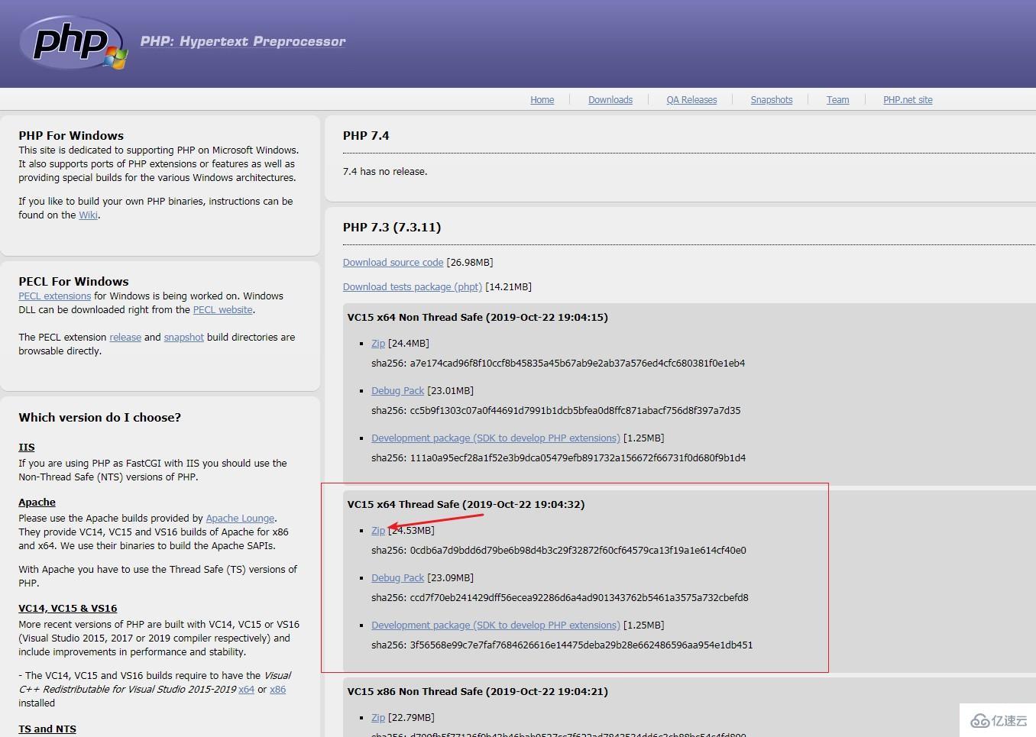Image resolution: width=1036 pixels, height=737 pixels.
Task: Click VC15 x86 Non Thread Safe build title
Action: [x=478, y=692]
